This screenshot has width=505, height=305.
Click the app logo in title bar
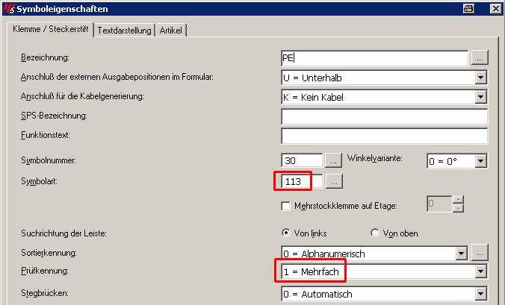tap(9, 9)
